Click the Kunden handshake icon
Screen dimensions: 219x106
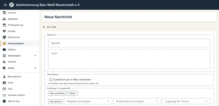pyautogui.click(x=4, y=31)
